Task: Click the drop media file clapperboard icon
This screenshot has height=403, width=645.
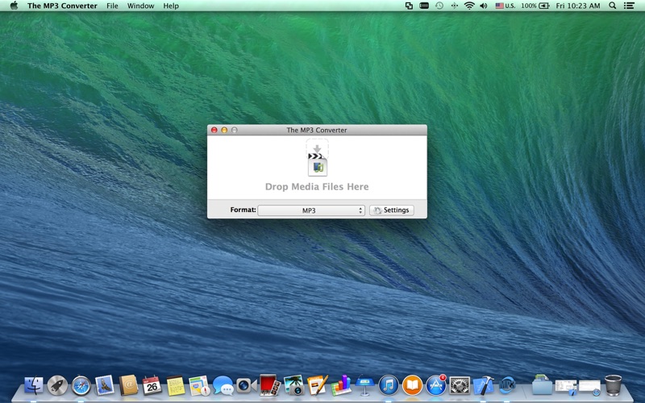Action: tap(317, 158)
